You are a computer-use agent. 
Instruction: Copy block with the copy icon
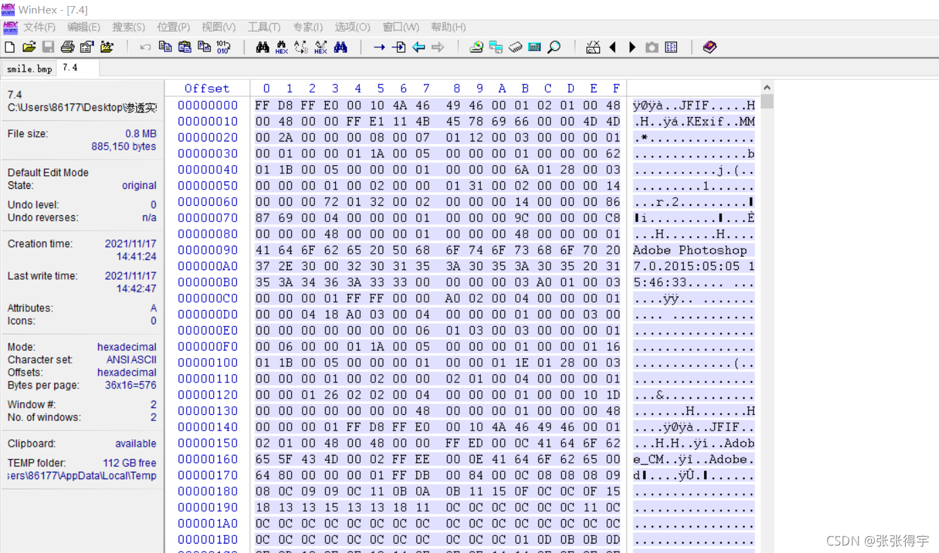click(x=165, y=47)
